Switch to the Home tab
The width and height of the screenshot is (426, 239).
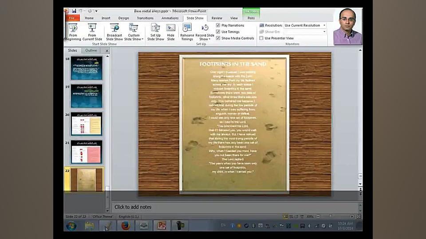pos(89,18)
